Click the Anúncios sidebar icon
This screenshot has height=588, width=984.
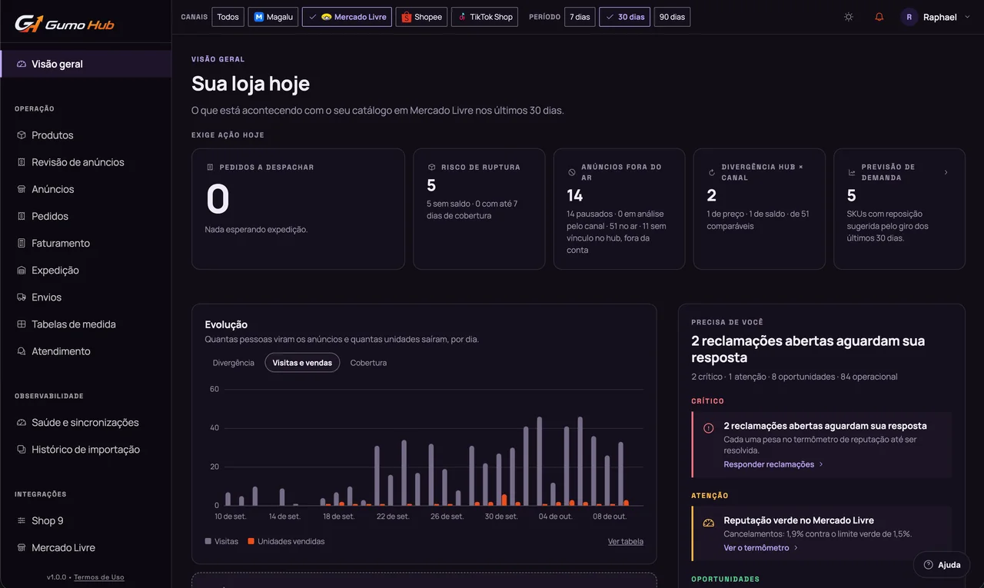(x=22, y=189)
